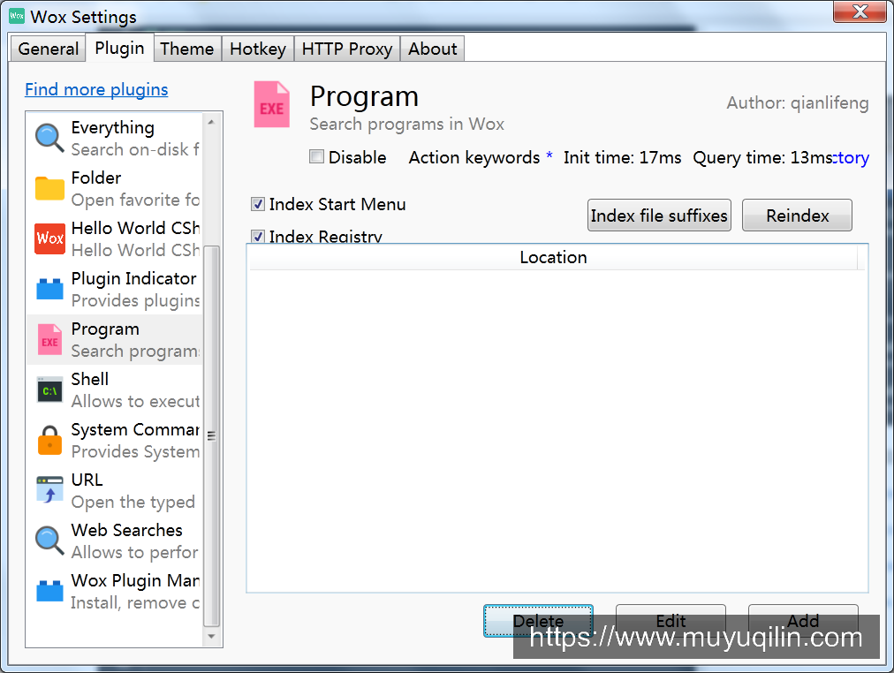
Task: Select the Everything plugin name
Action: 113,128
